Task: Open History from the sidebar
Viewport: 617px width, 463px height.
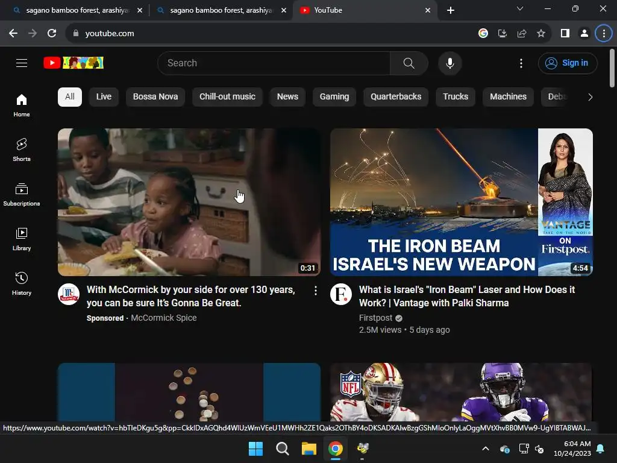Action: [22, 283]
